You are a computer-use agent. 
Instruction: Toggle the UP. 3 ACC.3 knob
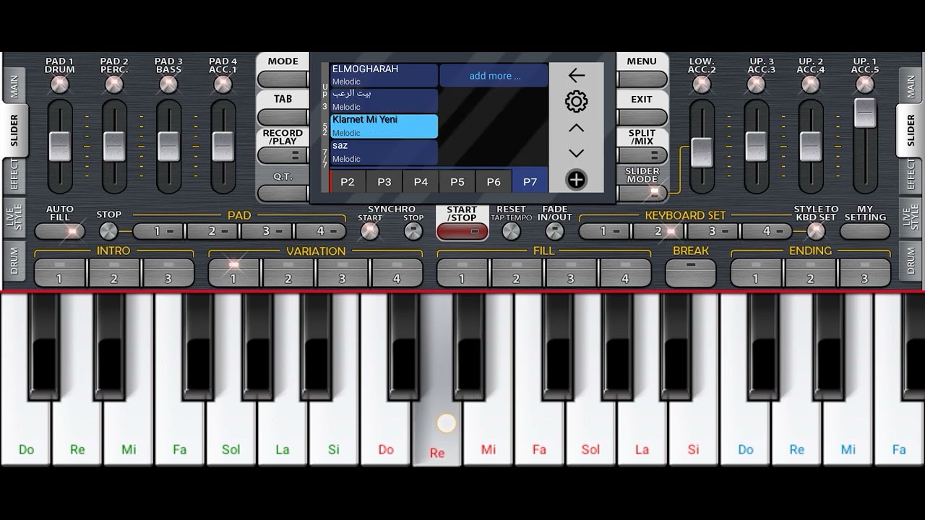pyautogui.click(x=756, y=84)
